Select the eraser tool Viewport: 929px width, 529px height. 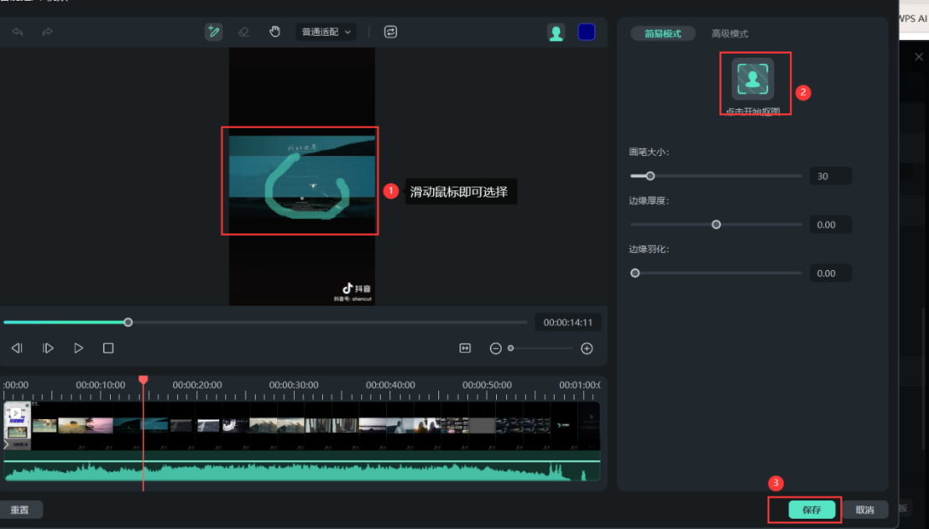coord(243,32)
